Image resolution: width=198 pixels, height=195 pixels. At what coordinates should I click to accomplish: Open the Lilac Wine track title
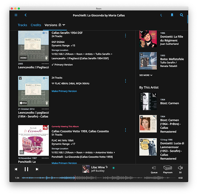pos(98,167)
